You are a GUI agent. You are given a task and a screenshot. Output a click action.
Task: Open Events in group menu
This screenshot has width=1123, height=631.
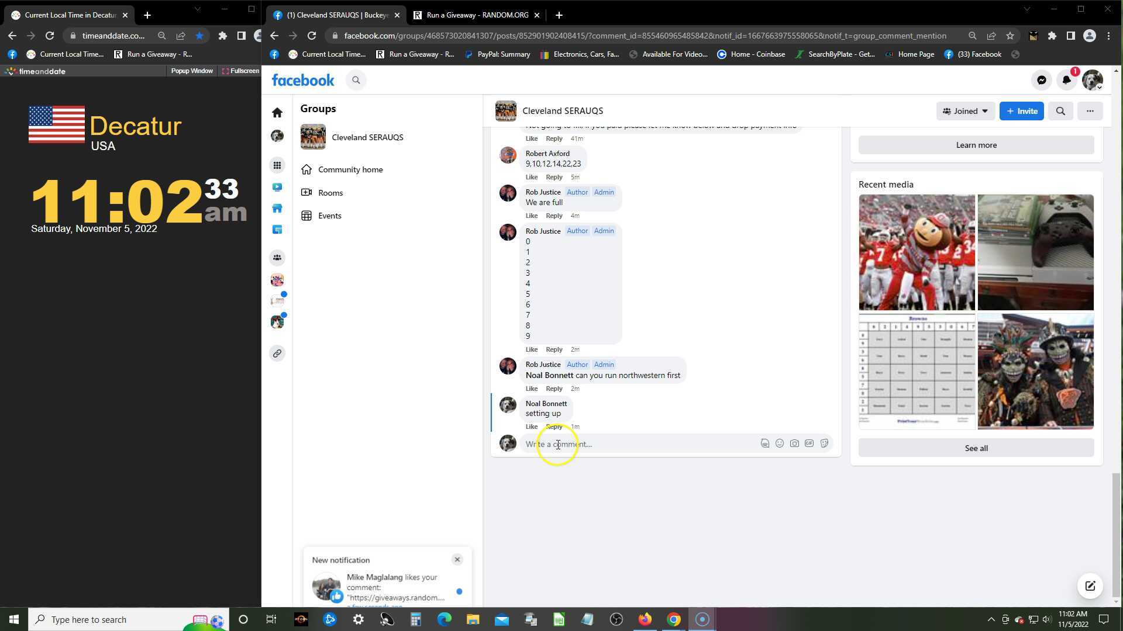click(x=329, y=216)
